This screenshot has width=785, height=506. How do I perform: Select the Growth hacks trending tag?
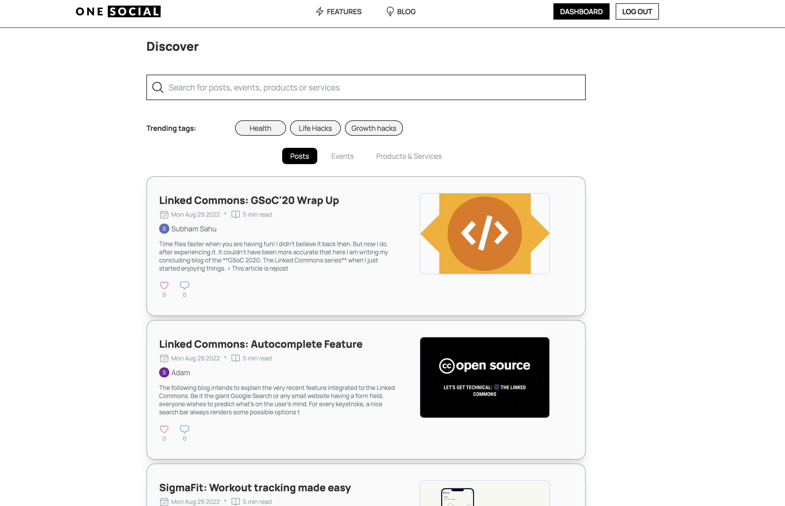tap(374, 128)
